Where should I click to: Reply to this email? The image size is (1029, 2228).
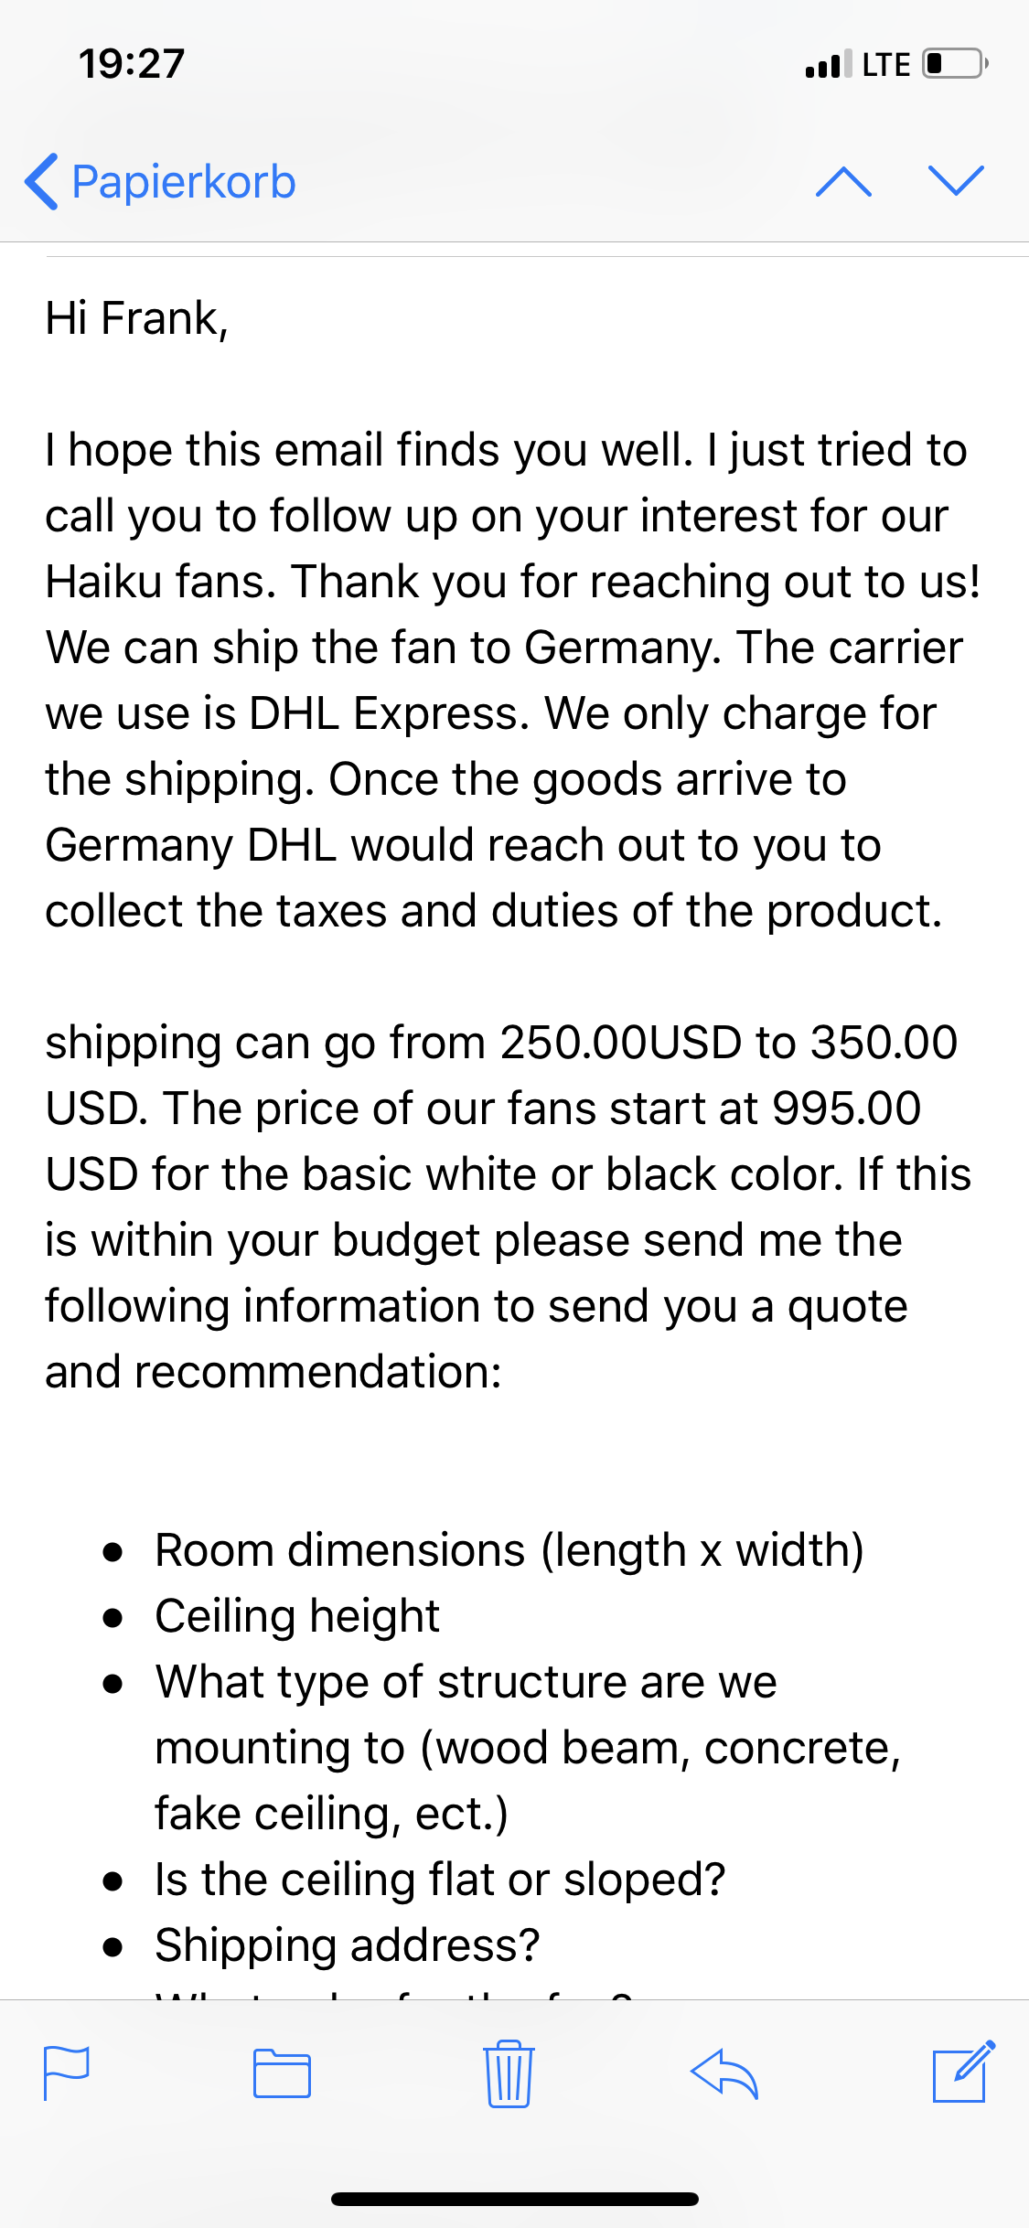click(724, 2073)
